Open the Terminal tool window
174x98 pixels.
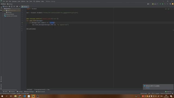20,91
